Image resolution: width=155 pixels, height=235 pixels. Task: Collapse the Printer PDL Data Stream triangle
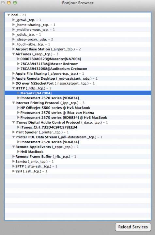(x=14, y=137)
